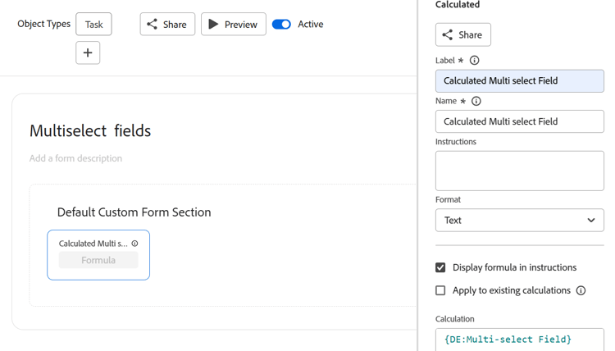Toggle the Active switch off
The height and width of the screenshot is (351, 615).
point(281,25)
